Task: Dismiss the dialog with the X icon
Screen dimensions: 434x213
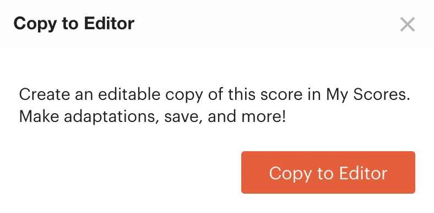Action: 408,24
